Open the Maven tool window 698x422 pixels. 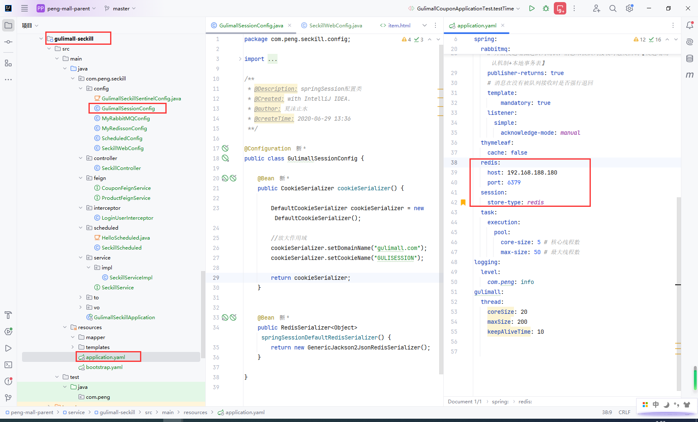[690, 75]
